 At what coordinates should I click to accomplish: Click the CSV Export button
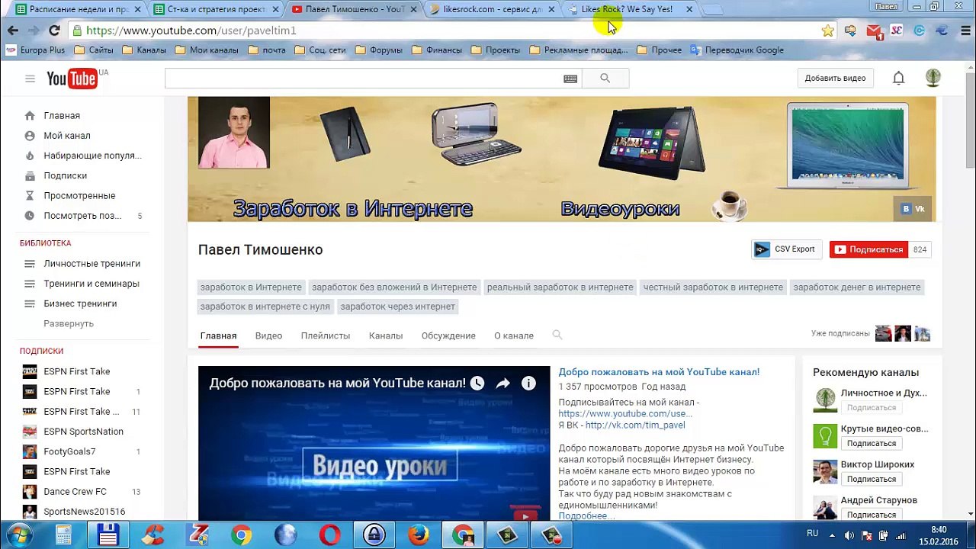[x=786, y=249]
